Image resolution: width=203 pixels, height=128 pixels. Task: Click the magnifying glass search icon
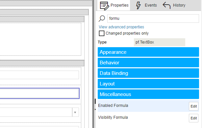tap(102, 18)
